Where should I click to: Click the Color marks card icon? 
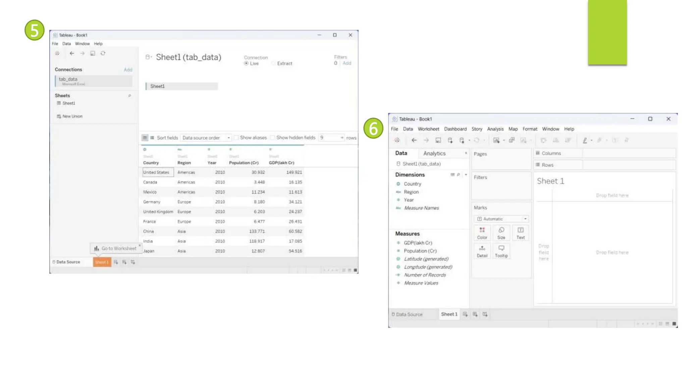482,230
